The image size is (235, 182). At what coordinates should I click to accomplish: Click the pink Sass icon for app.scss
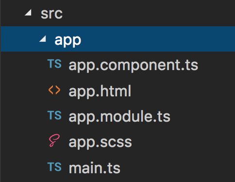pyautogui.click(x=54, y=141)
